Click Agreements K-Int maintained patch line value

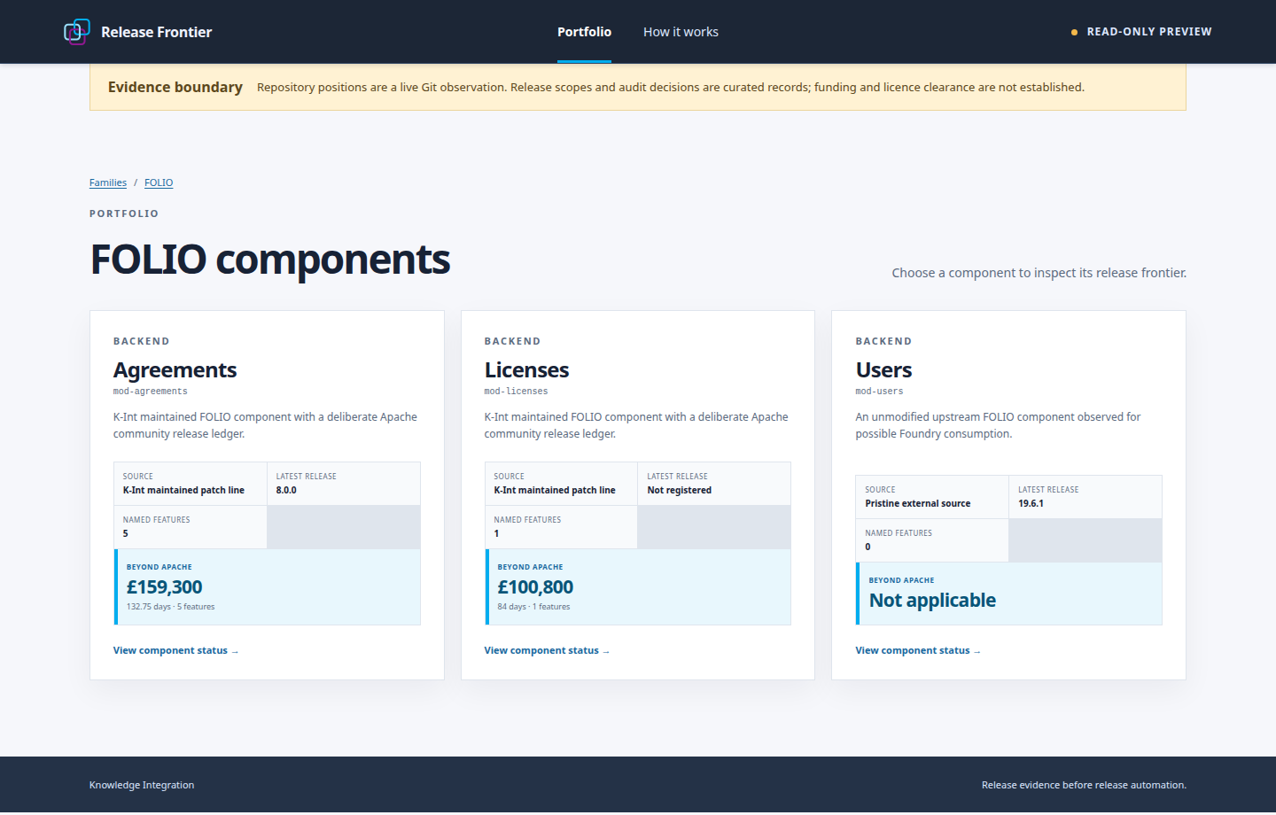(x=183, y=490)
